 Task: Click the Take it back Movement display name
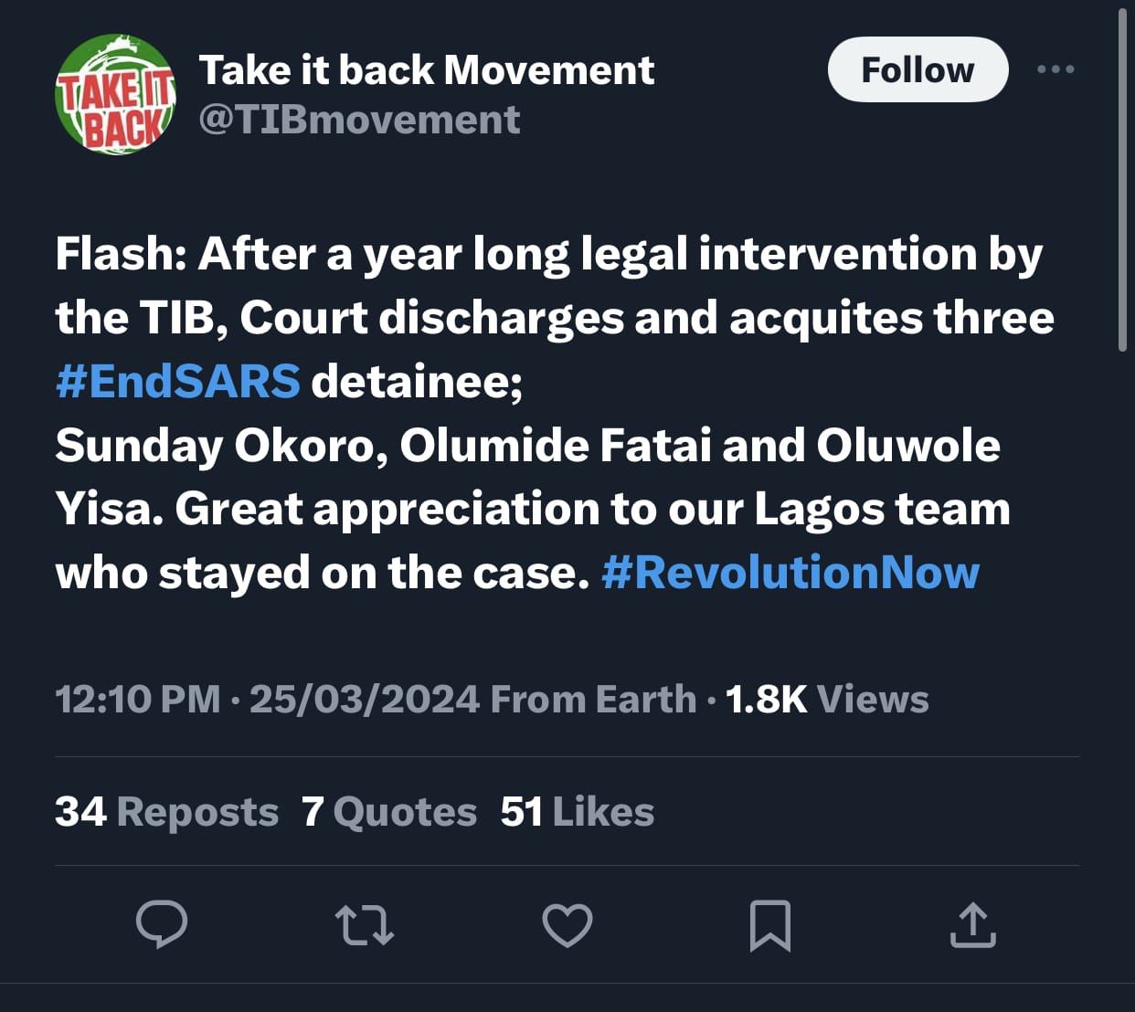[427, 69]
